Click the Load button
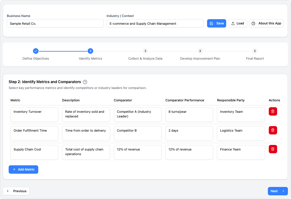This screenshot has width=291, height=199. point(237,23)
